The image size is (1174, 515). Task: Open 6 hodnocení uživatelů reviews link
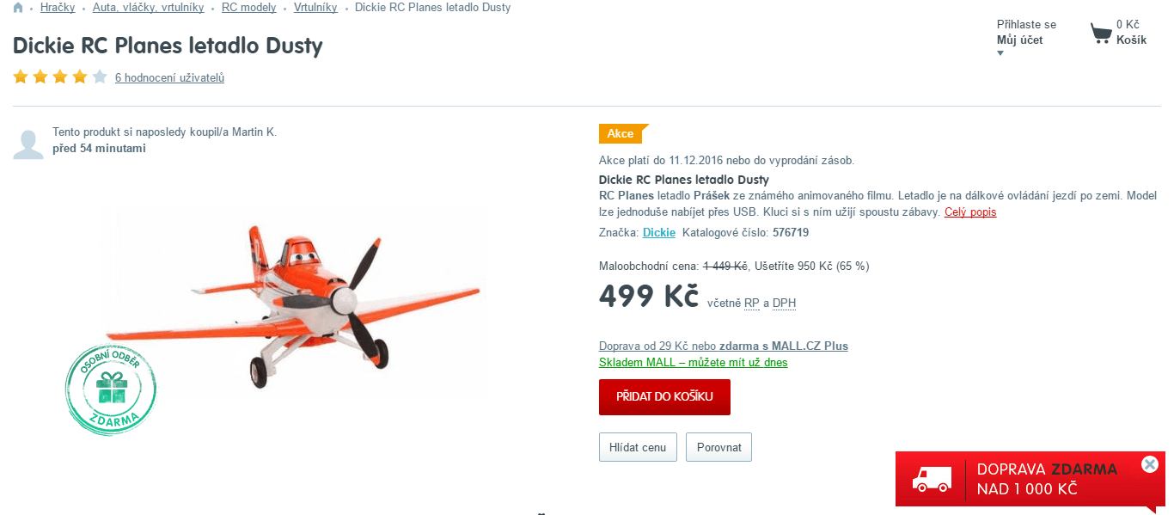pos(169,77)
